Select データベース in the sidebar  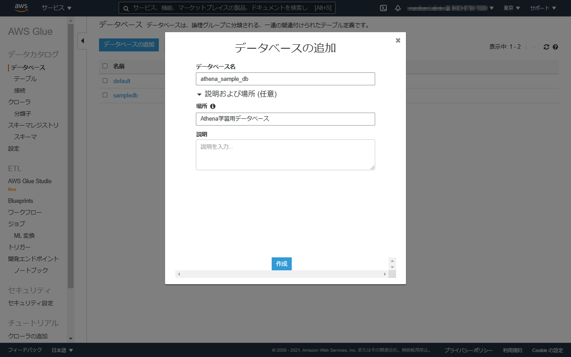coord(28,68)
